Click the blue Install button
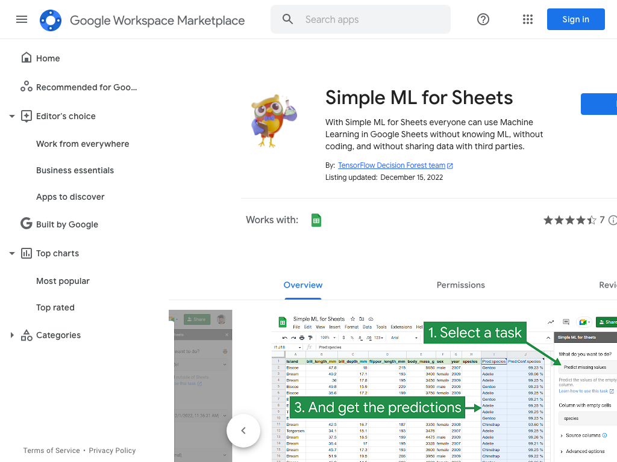Image resolution: width=617 pixels, height=462 pixels. click(599, 104)
